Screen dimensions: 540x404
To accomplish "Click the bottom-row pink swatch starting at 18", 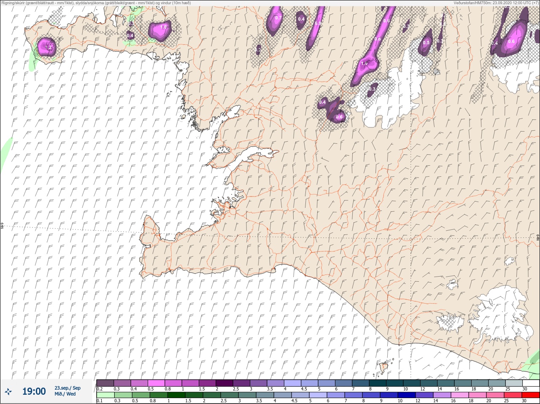I will [477, 395].
